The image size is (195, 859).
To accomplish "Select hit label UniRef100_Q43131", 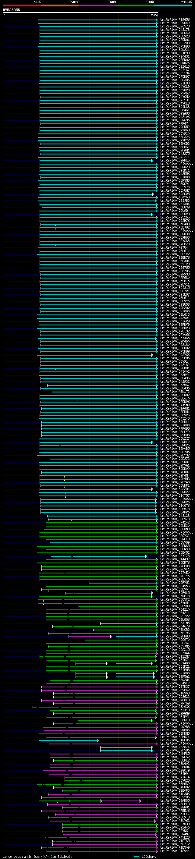I will click(x=175, y=100).
